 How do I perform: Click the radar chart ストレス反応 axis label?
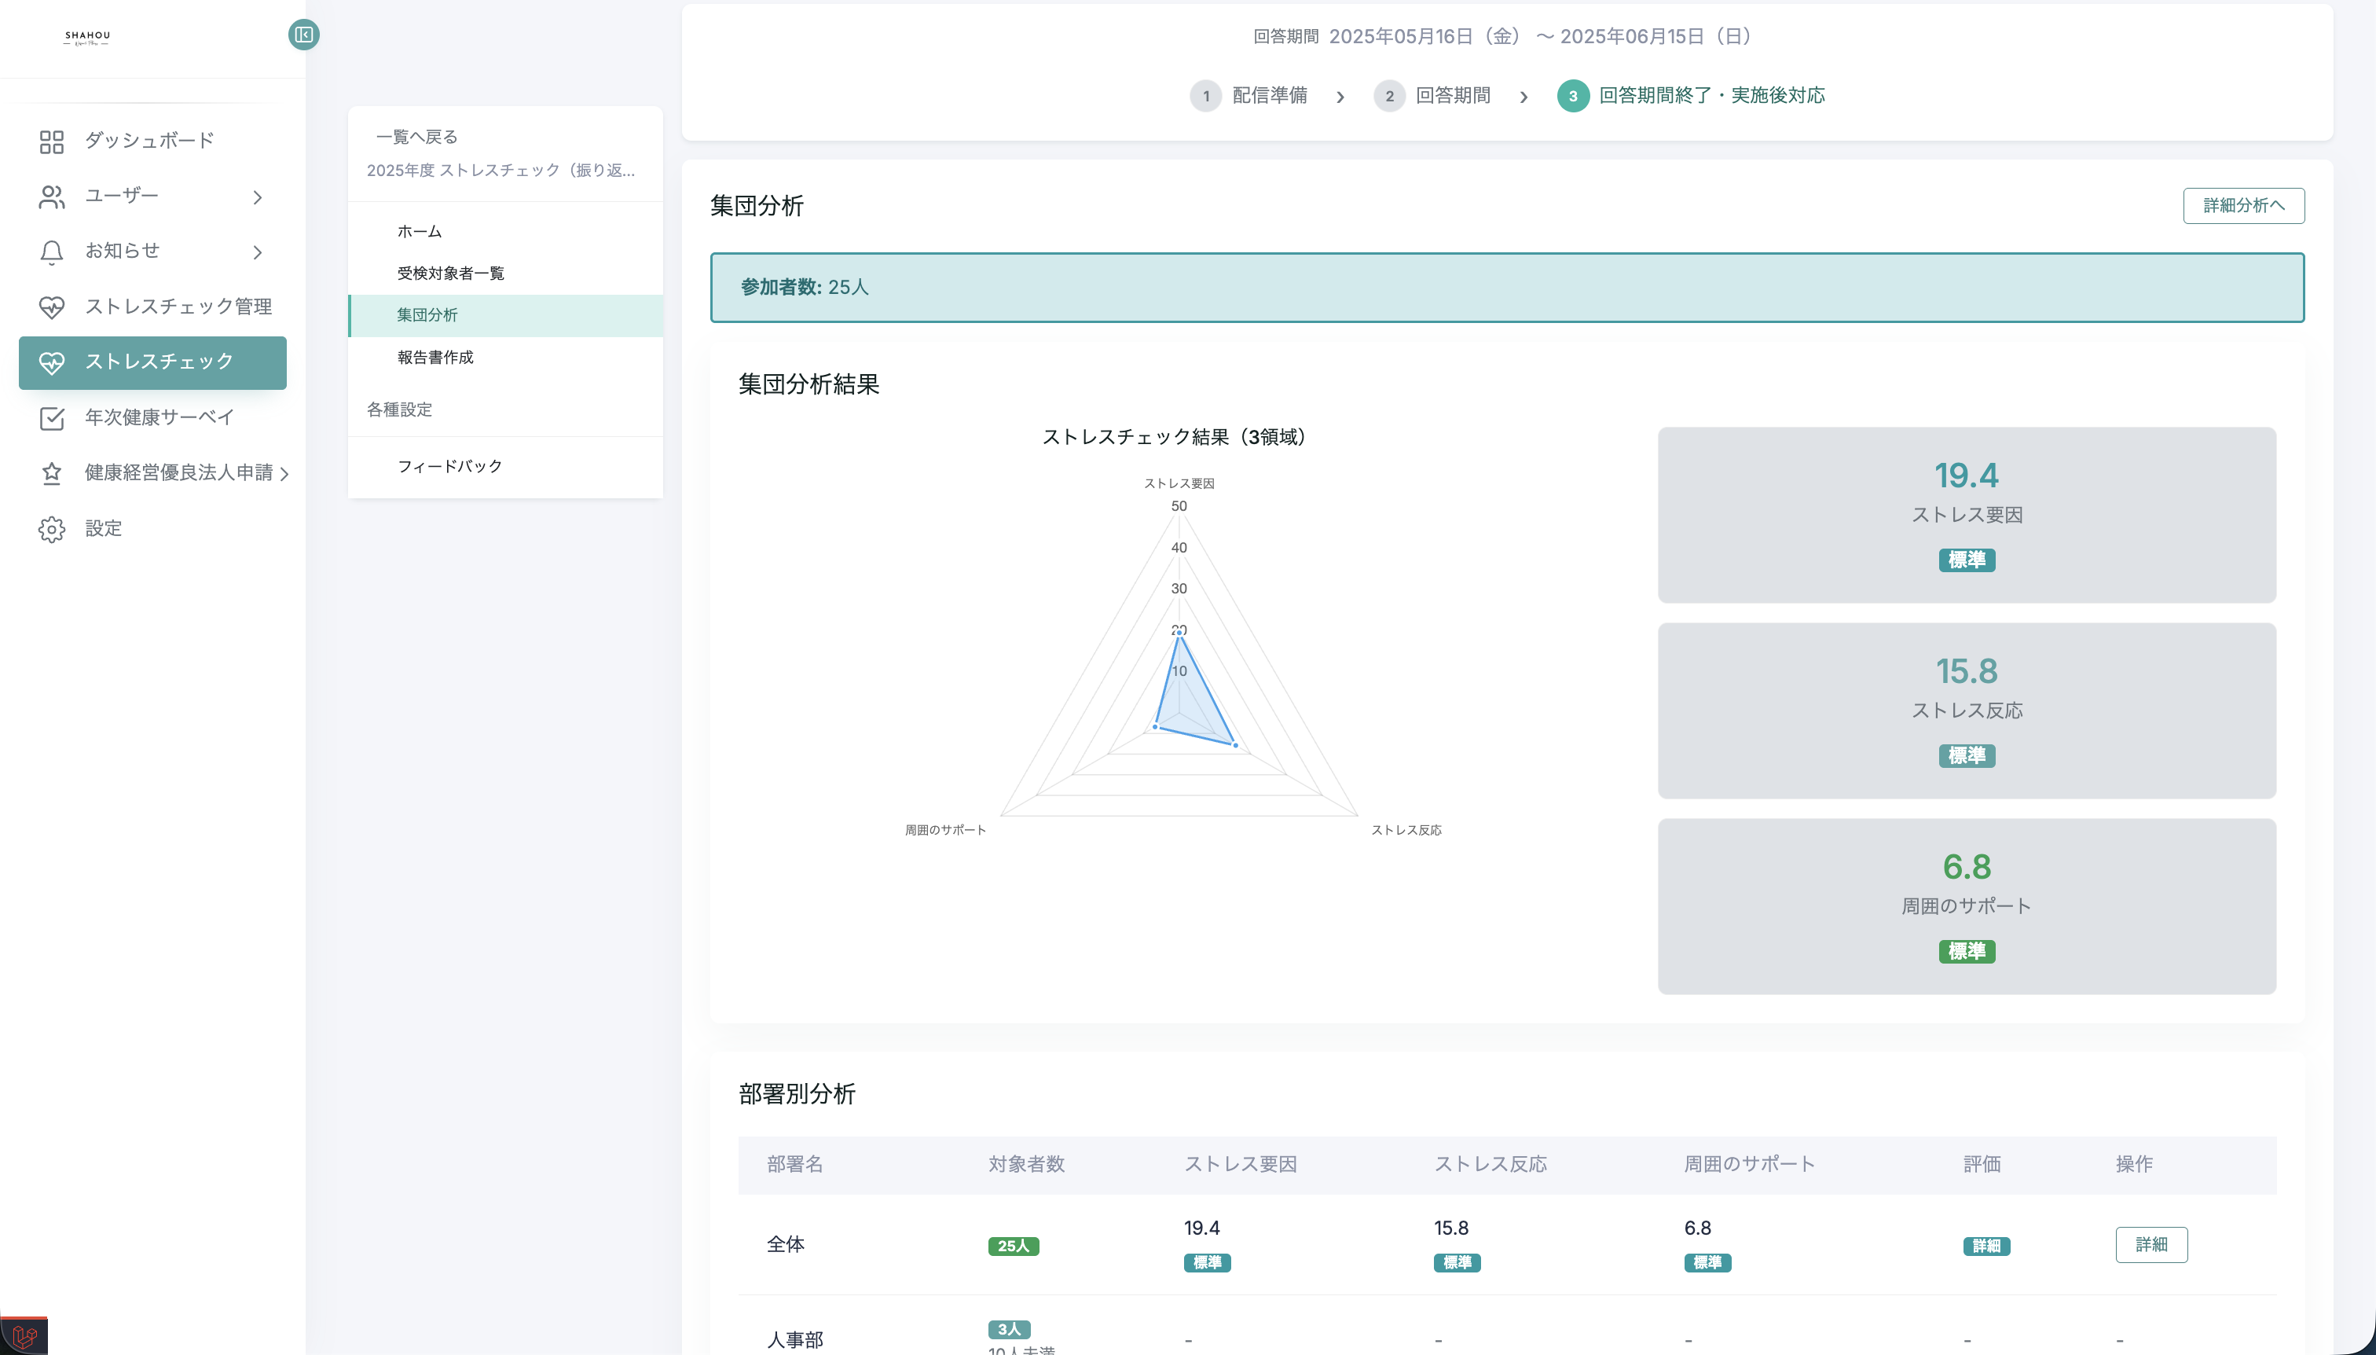[1406, 830]
